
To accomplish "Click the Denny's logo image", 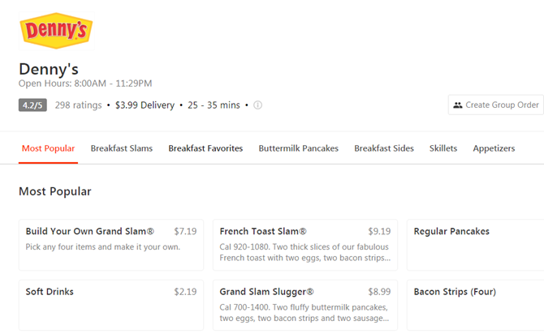I will pos(56,31).
